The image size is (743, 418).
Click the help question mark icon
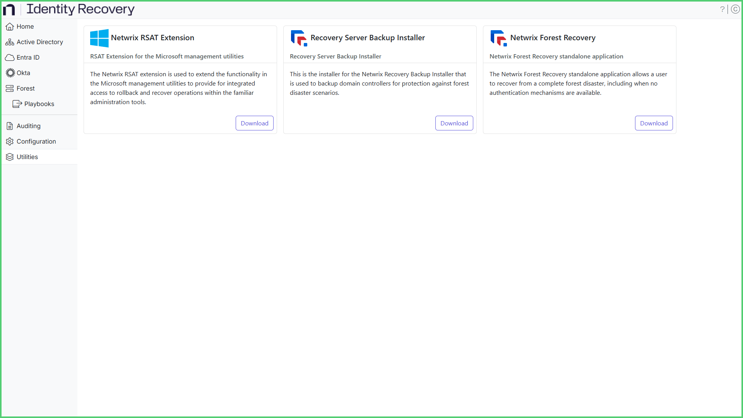tap(722, 9)
